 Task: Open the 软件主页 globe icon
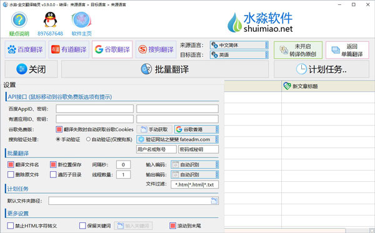click(81, 20)
